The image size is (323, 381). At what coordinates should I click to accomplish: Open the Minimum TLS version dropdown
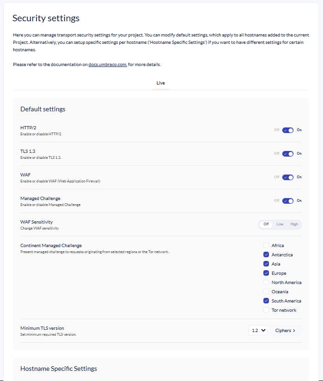tap(258, 330)
